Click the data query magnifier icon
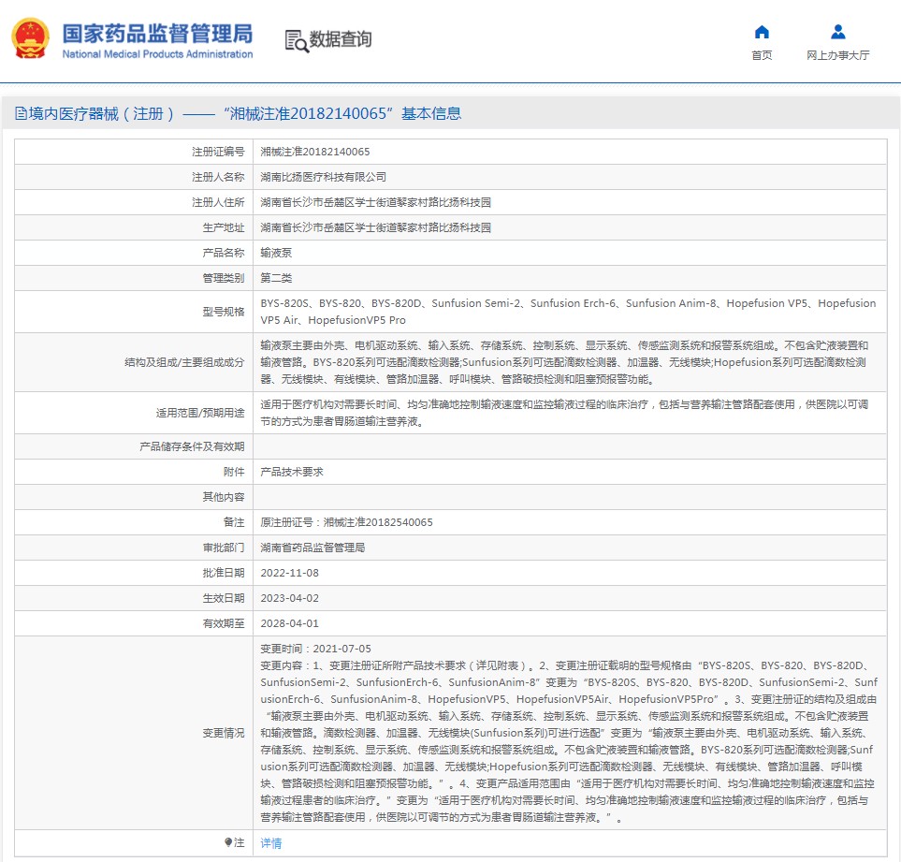This screenshot has height=862, width=901. (x=296, y=40)
